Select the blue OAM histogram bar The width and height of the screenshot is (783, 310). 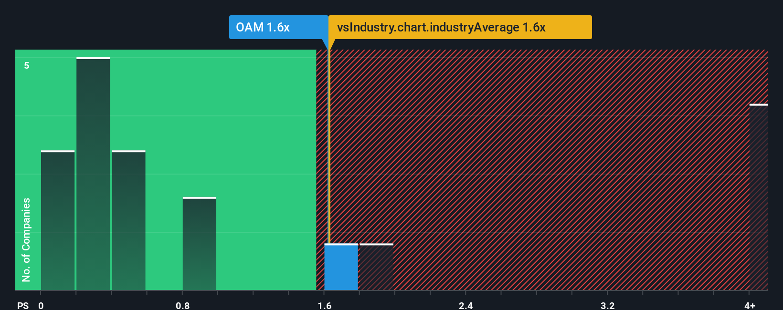tap(341, 267)
